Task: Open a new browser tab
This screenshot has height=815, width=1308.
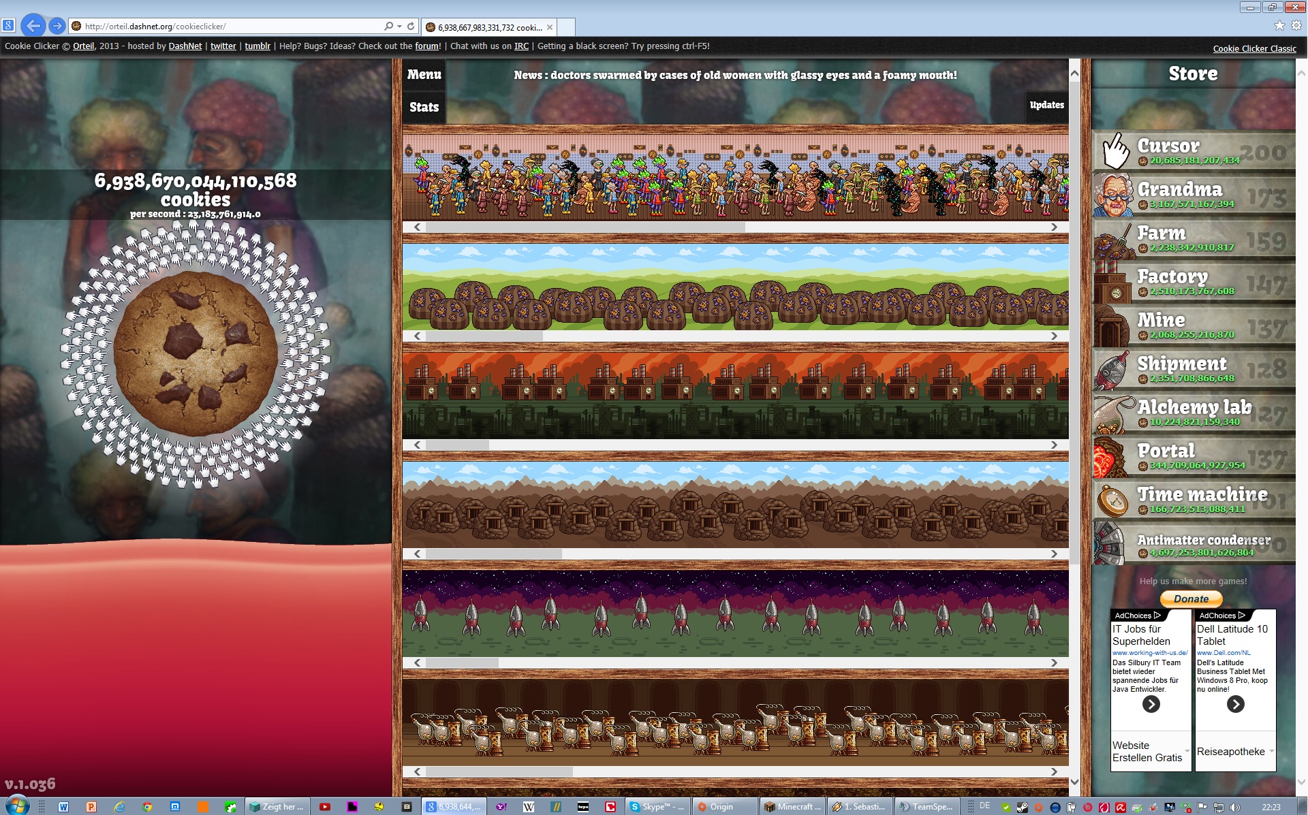Action: pos(567,27)
